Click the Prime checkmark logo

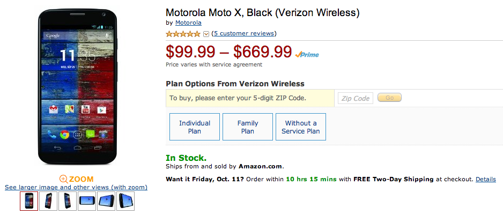pyautogui.click(x=307, y=54)
